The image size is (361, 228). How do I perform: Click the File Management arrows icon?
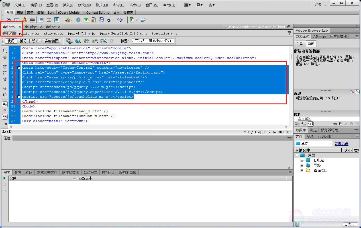[x=87, y=41]
